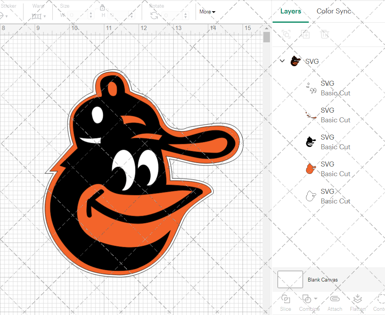The image size is (385, 315).
Task: Click the canvas vertical scrollbar up arrow
Action: click(x=266, y=28)
